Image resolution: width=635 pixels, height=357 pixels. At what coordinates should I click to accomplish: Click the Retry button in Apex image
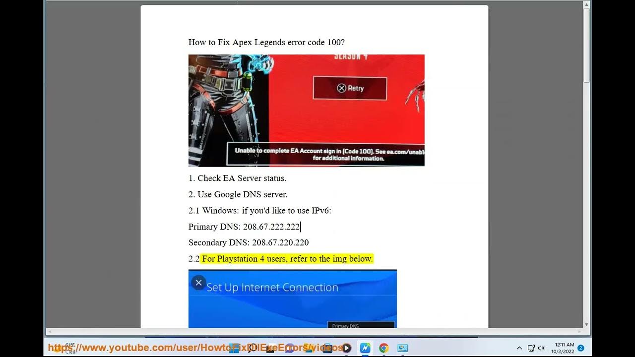click(x=350, y=88)
